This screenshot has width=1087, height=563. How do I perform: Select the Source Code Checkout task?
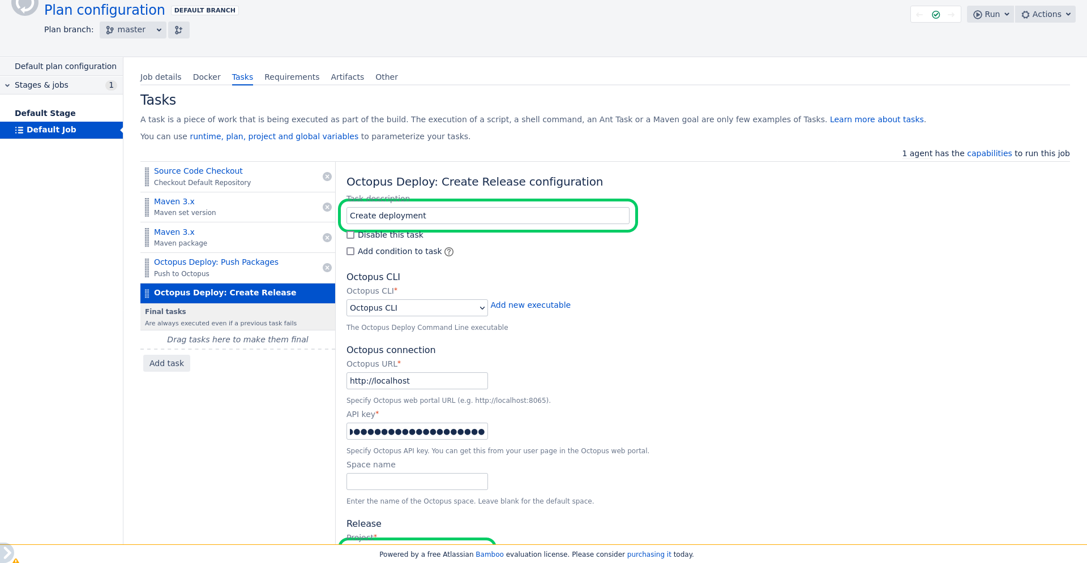click(x=198, y=171)
